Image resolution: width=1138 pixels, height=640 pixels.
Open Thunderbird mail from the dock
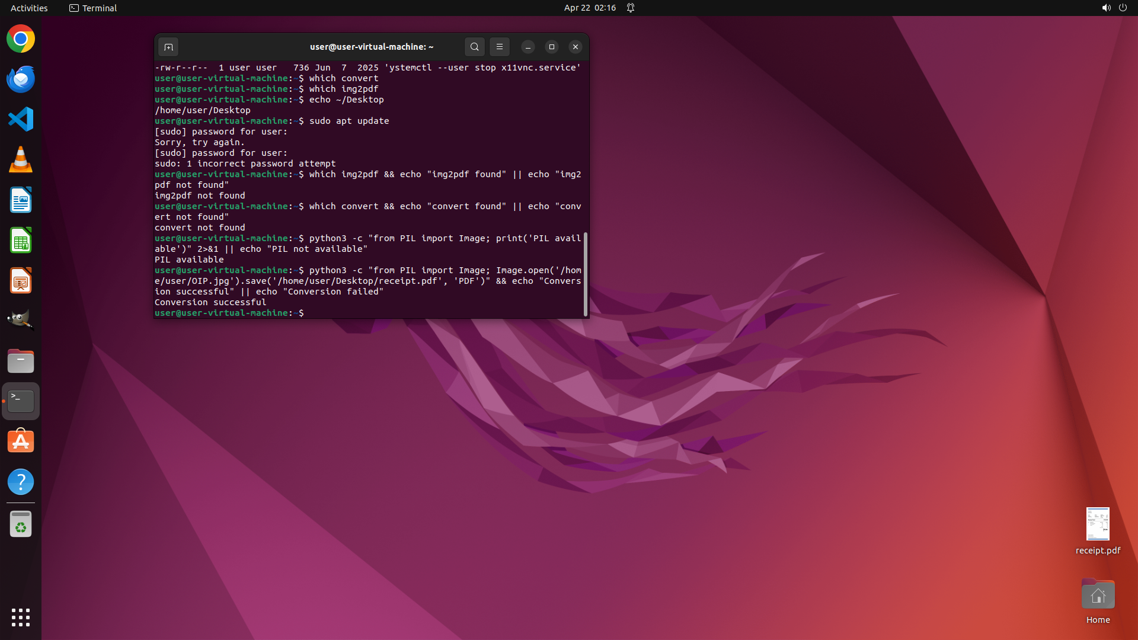(x=21, y=79)
